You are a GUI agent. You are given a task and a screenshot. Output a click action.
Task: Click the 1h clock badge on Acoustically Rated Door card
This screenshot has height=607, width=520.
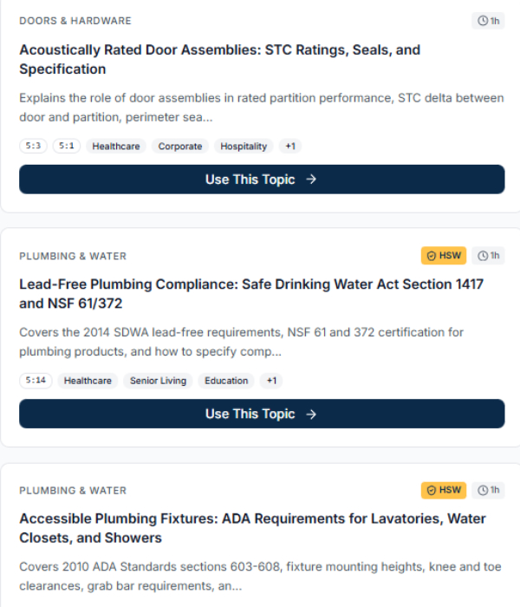488,21
